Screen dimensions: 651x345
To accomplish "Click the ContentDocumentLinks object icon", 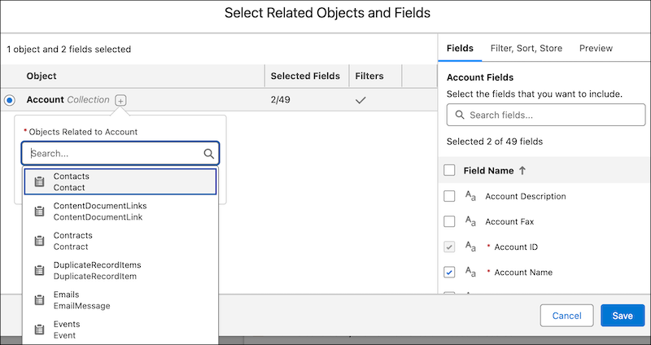I will 39,212.
